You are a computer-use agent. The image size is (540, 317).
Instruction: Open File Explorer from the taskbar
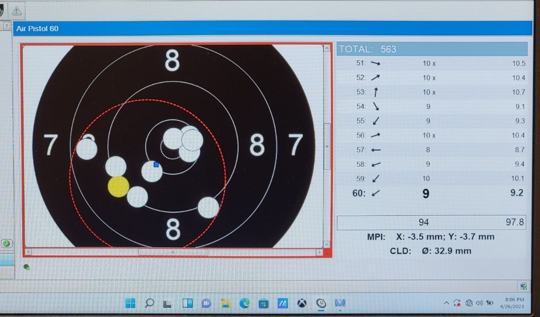click(x=225, y=303)
